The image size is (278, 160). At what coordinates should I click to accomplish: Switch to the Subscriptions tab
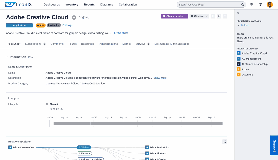(35, 44)
